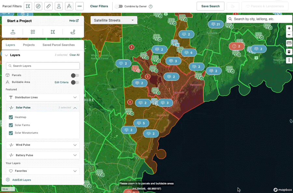Click the Featured section label
The width and height of the screenshot is (293, 193).
[11, 89]
